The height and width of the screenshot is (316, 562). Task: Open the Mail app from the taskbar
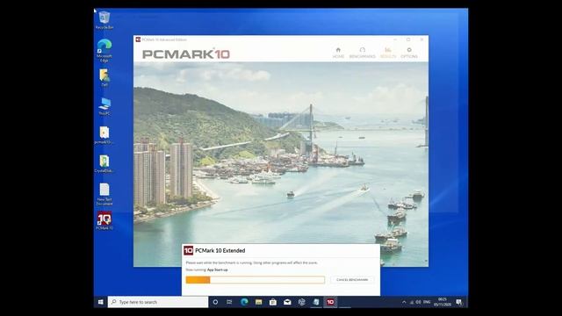coord(287,302)
